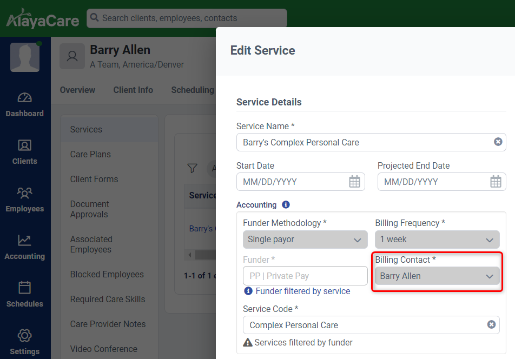Open the Billing Contact dropdown
This screenshot has height=359, width=515.
(x=437, y=276)
